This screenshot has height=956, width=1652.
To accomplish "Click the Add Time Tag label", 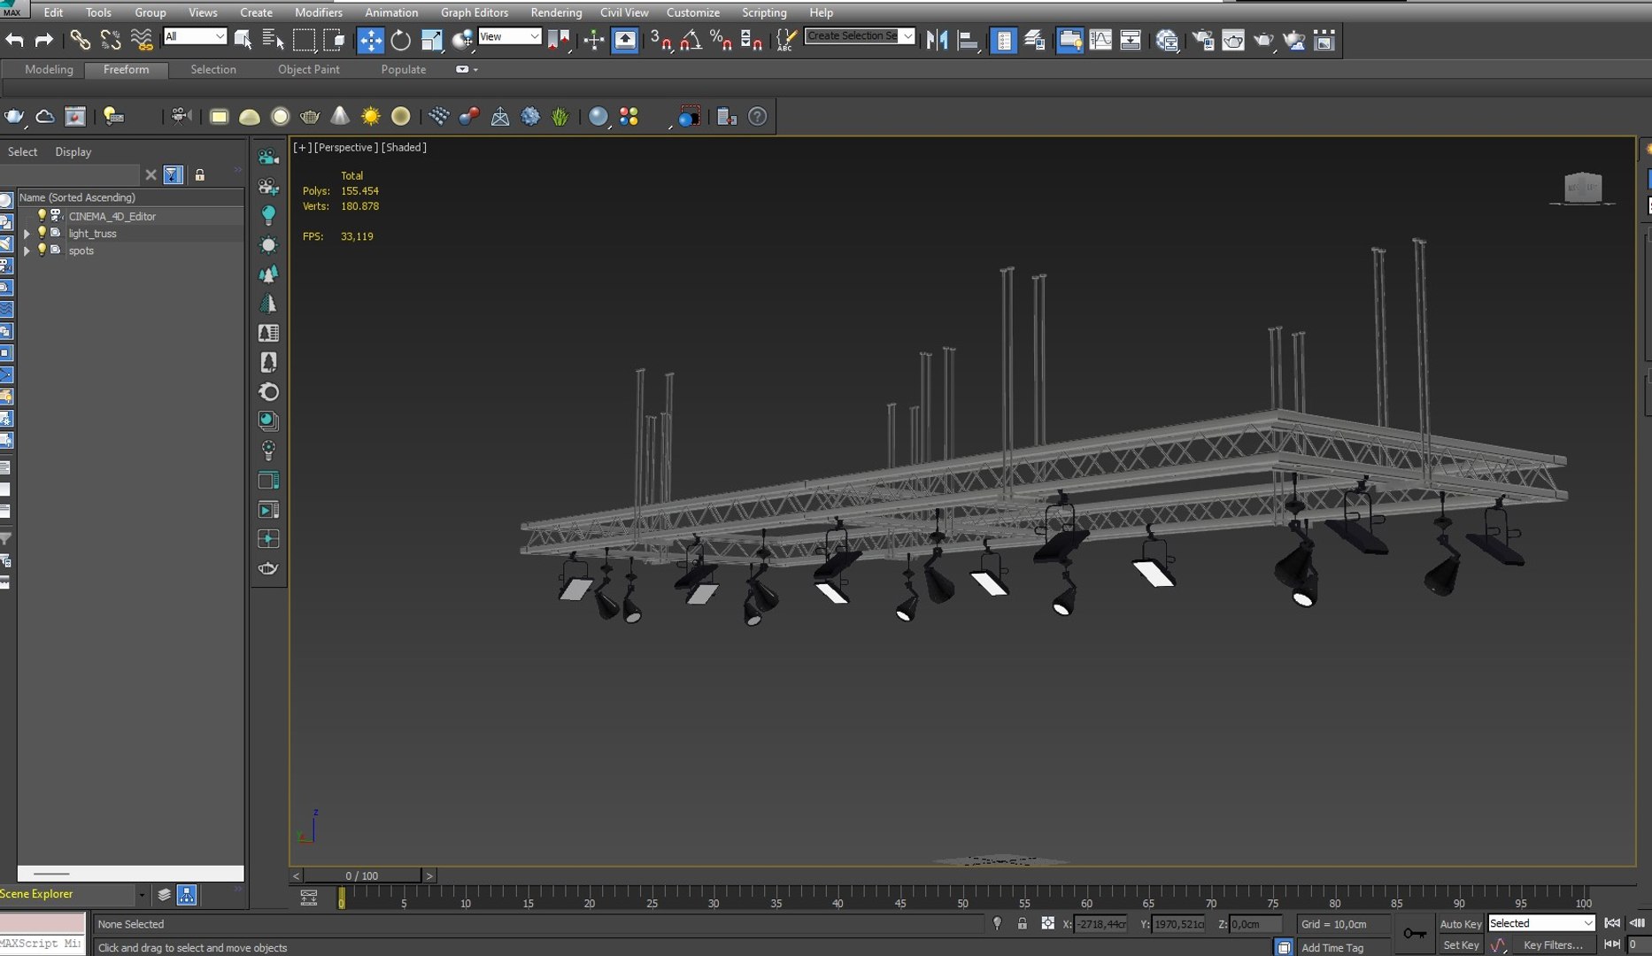I will tap(1332, 947).
